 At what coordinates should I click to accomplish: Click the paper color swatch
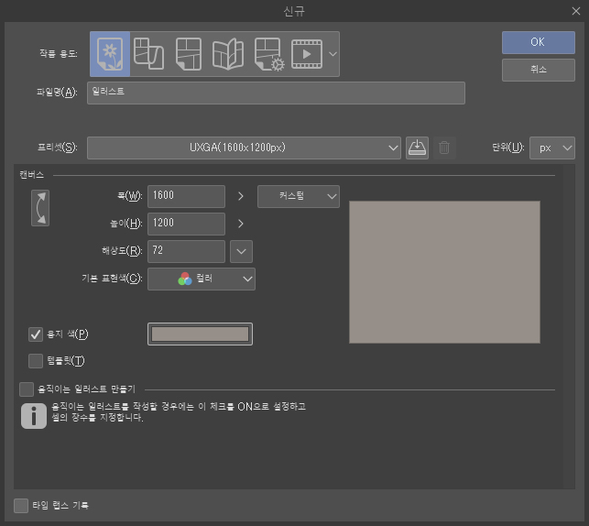pyautogui.click(x=200, y=334)
